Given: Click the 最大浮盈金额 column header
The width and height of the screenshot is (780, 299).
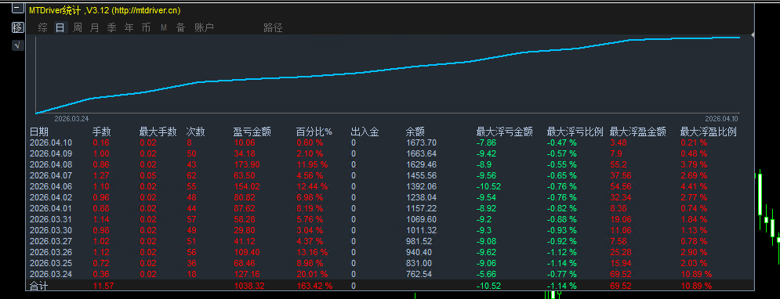Looking at the screenshot, I should point(638,131).
